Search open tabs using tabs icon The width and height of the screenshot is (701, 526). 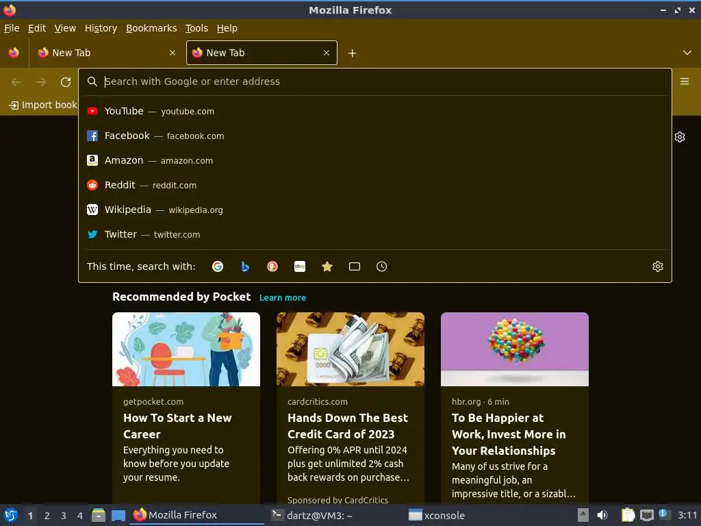tap(355, 266)
